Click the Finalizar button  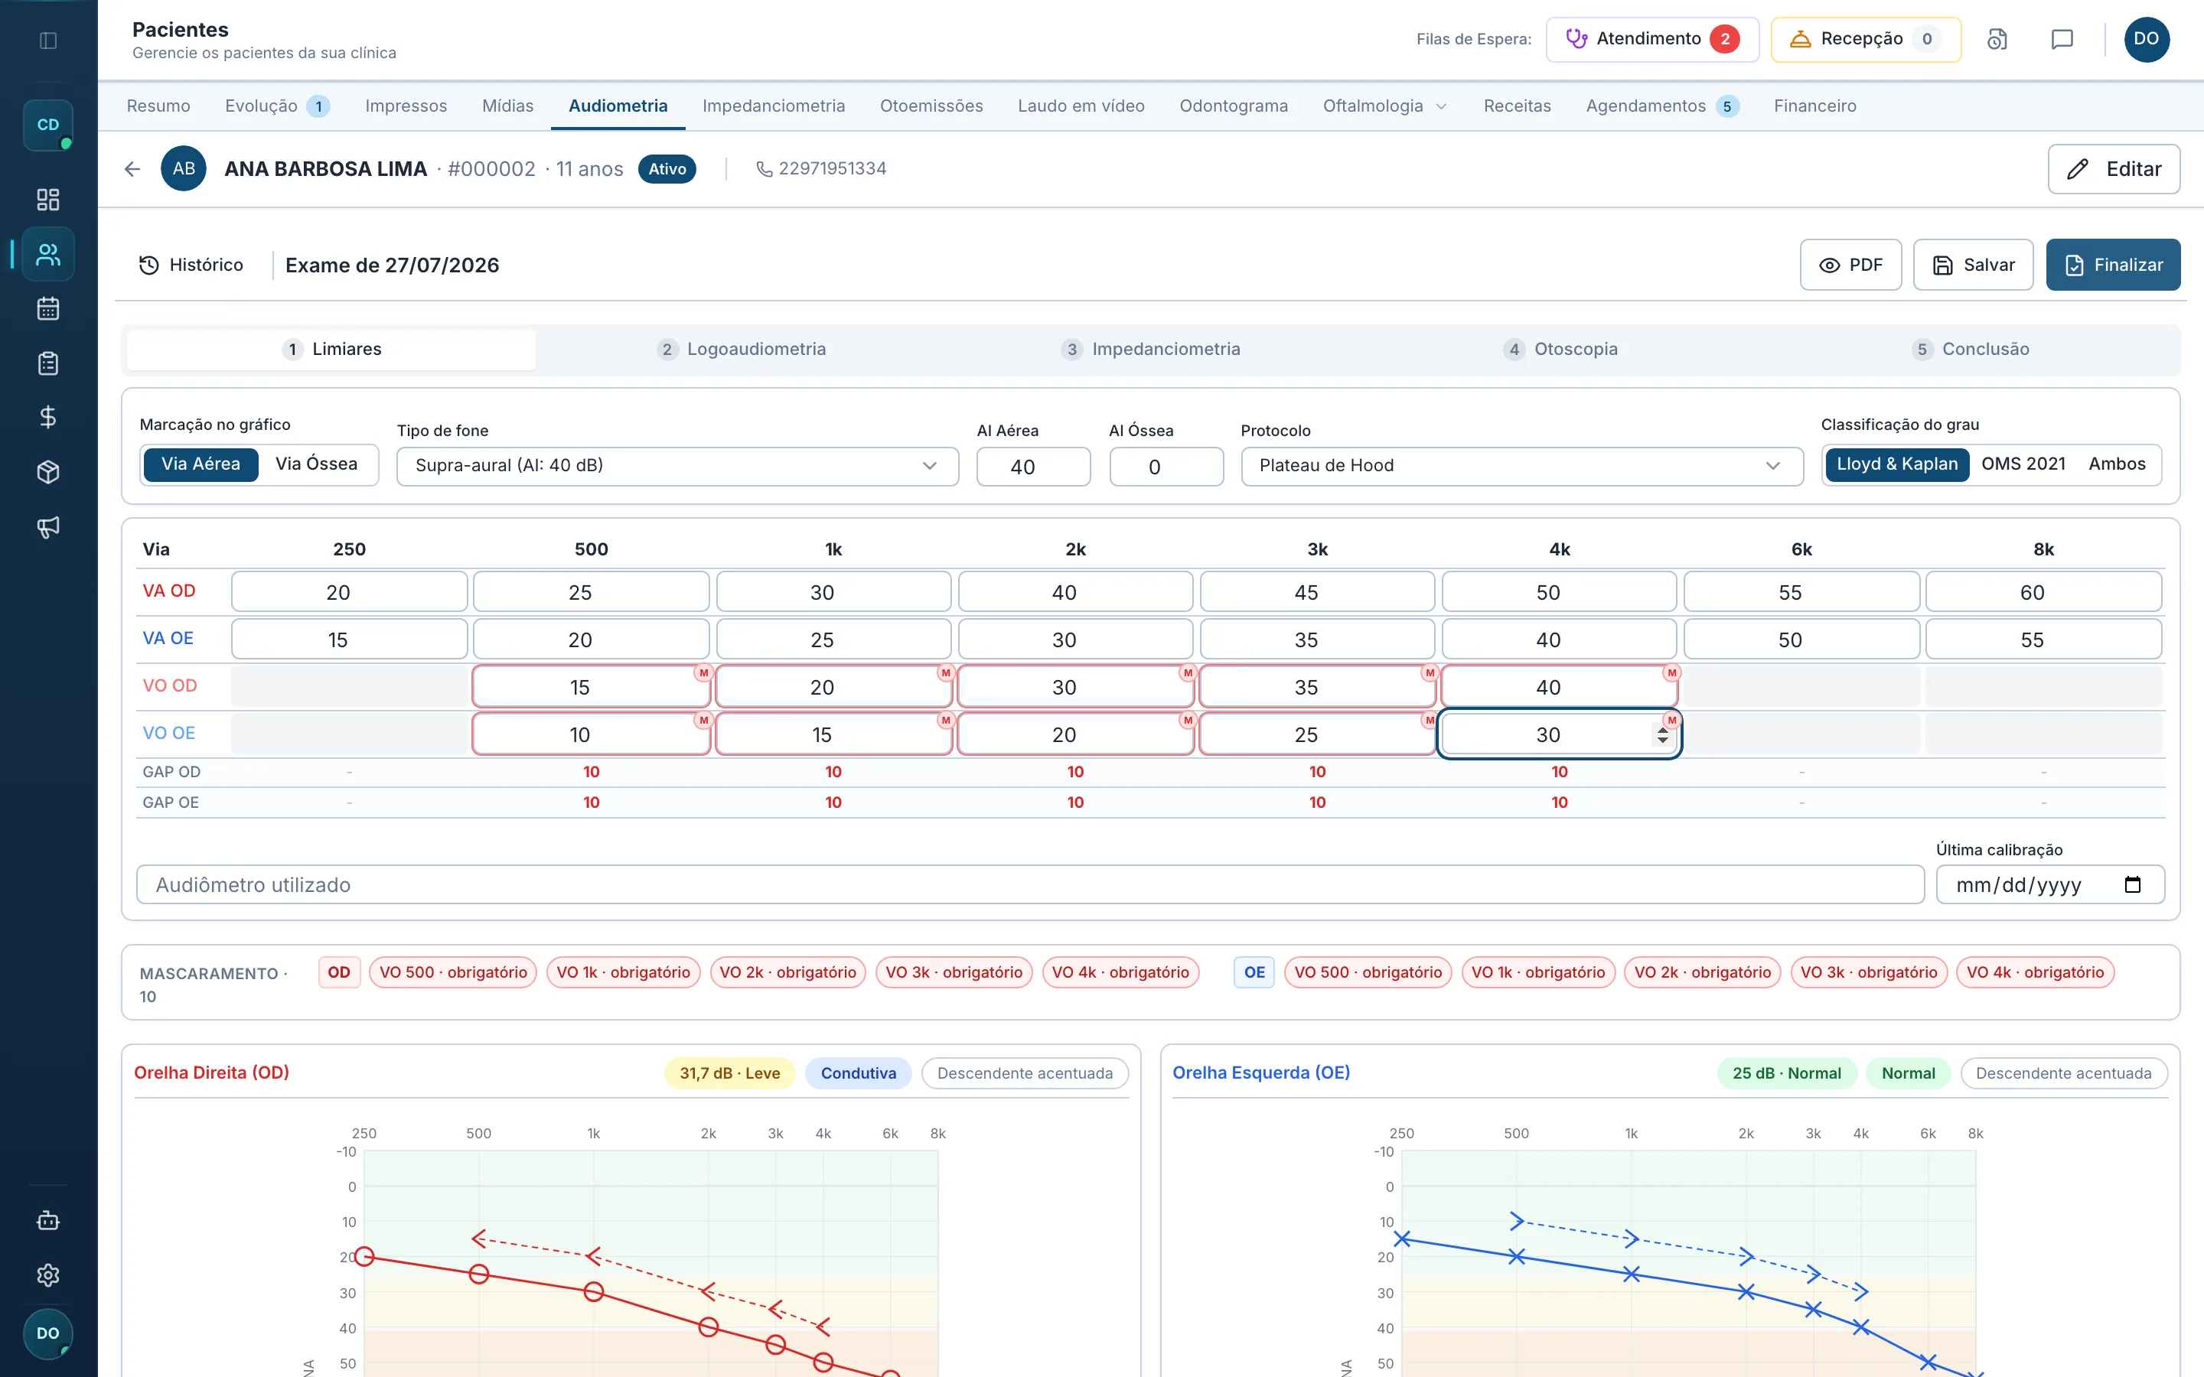click(2113, 265)
